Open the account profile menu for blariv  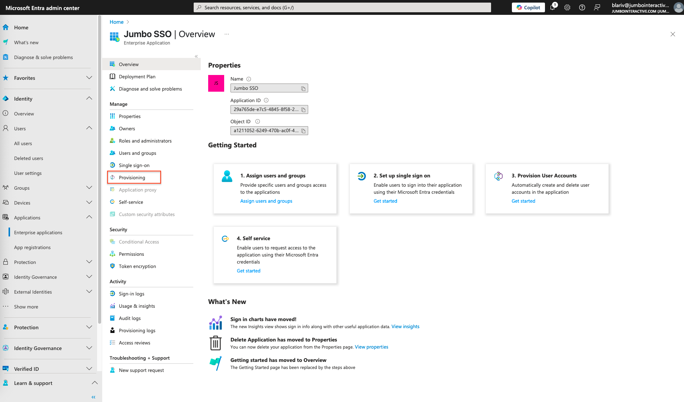647,7
